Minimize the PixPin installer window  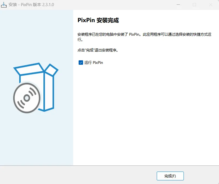(178, 5)
